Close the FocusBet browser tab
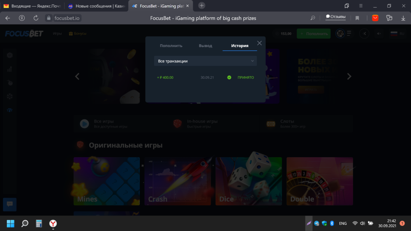 (187, 6)
